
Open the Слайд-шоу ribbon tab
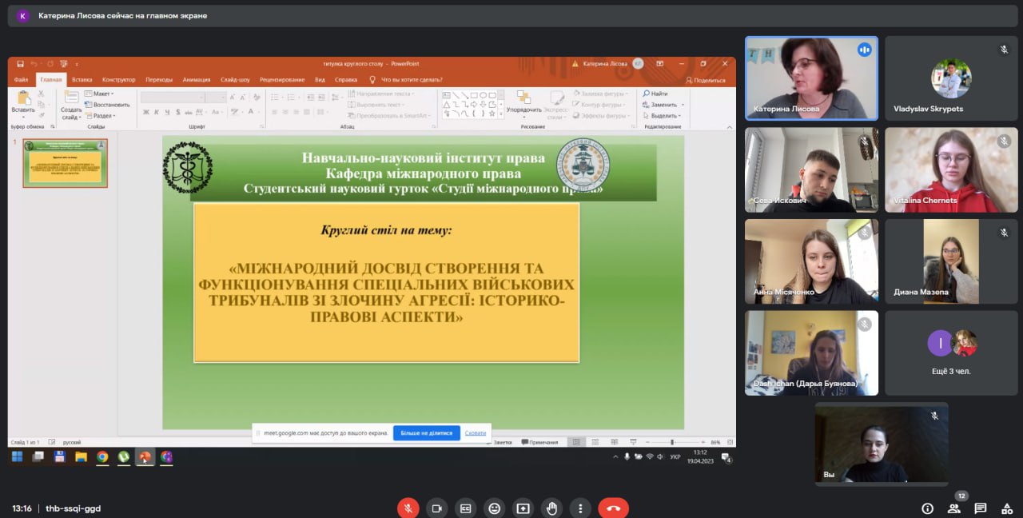(235, 80)
